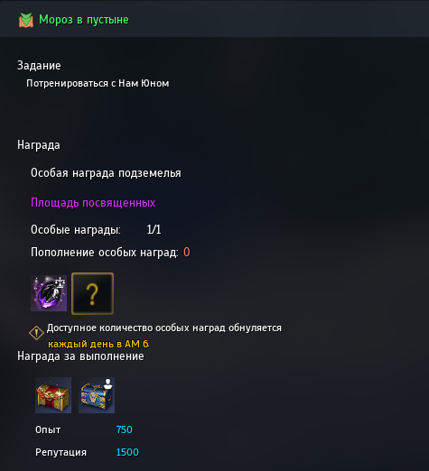Click Награда за выполнение heading

point(80,356)
